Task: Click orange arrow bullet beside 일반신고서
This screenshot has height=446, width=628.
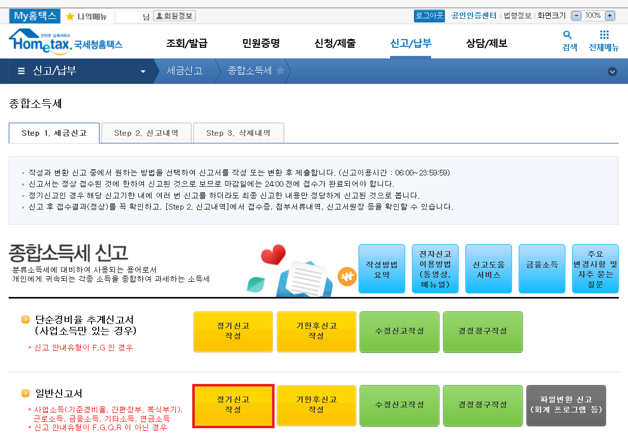Action: [25, 394]
